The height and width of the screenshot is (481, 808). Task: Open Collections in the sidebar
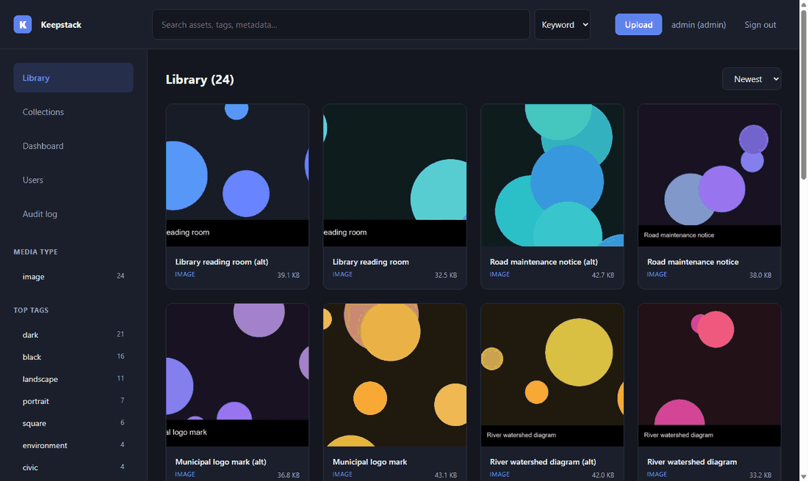(x=73, y=111)
